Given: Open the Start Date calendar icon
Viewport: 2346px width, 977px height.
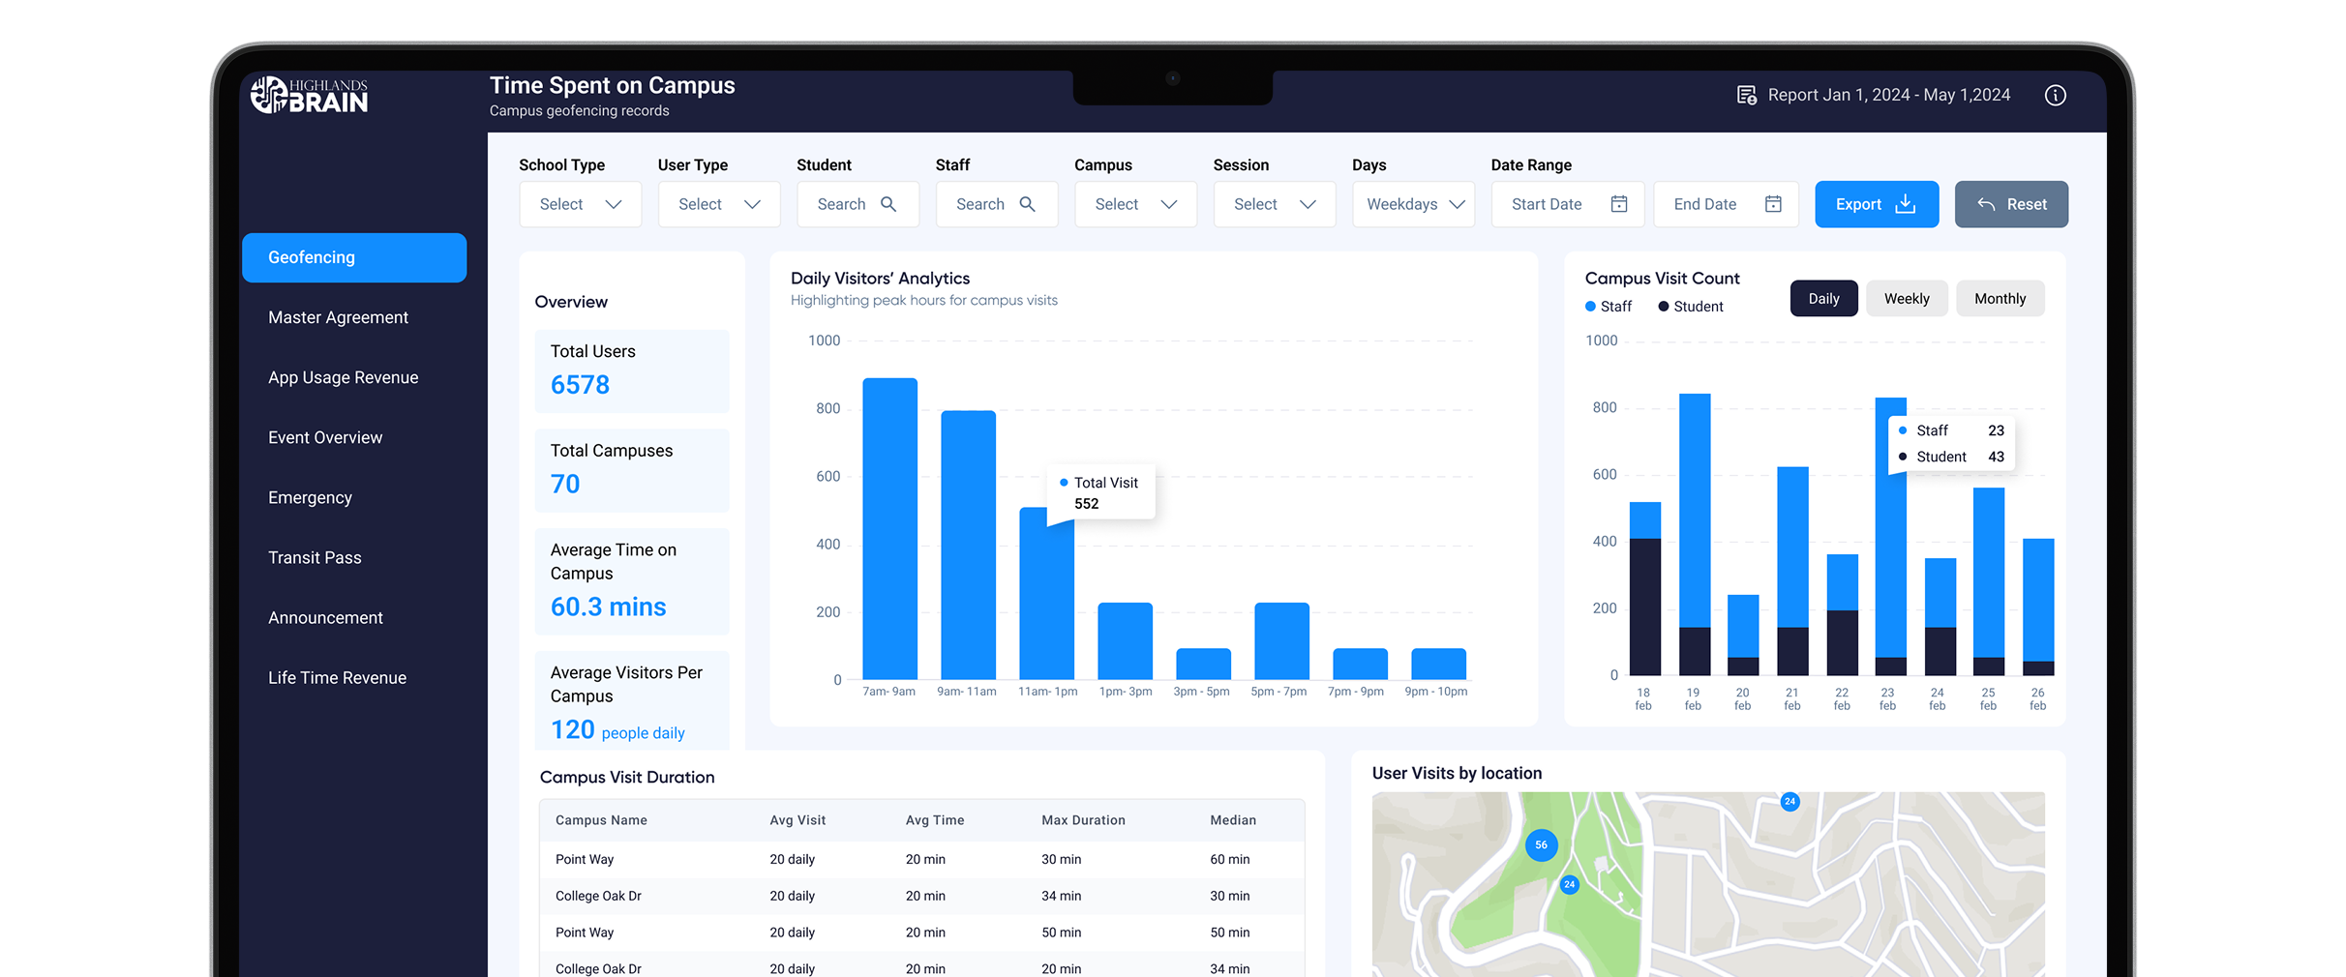Looking at the screenshot, I should [x=1619, y=203].
